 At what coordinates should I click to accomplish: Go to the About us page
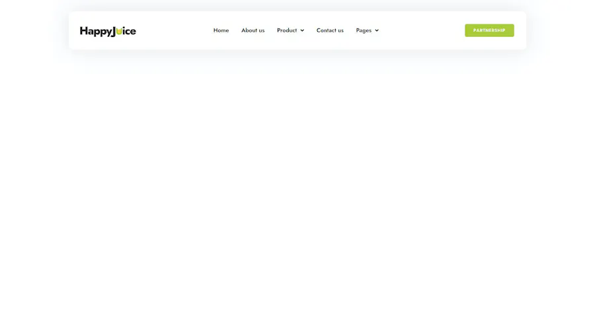click(253, 30)
